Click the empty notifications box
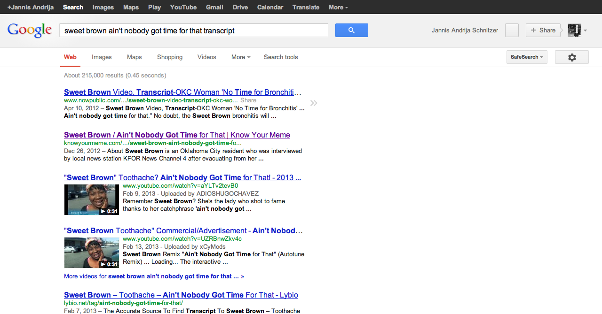This screenshot has height=314, width=602. [x=512, y=30]
